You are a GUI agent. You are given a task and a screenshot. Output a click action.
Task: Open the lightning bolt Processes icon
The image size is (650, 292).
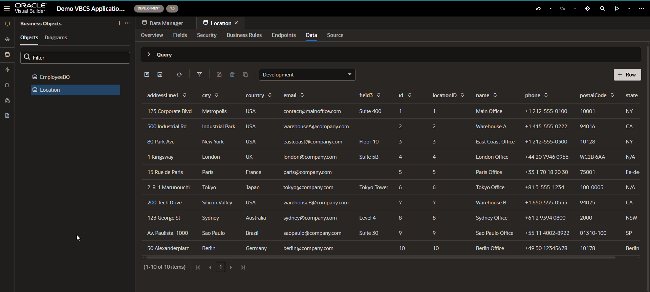pyautogui.click(x=7, y=70)
